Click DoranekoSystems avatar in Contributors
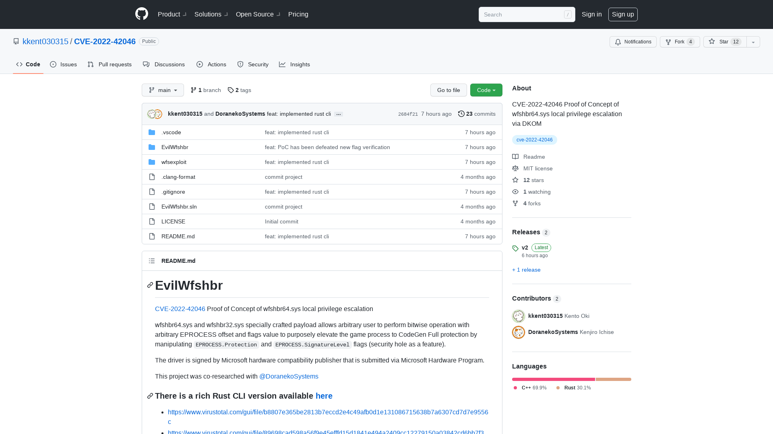 click(x=519, y=332)
